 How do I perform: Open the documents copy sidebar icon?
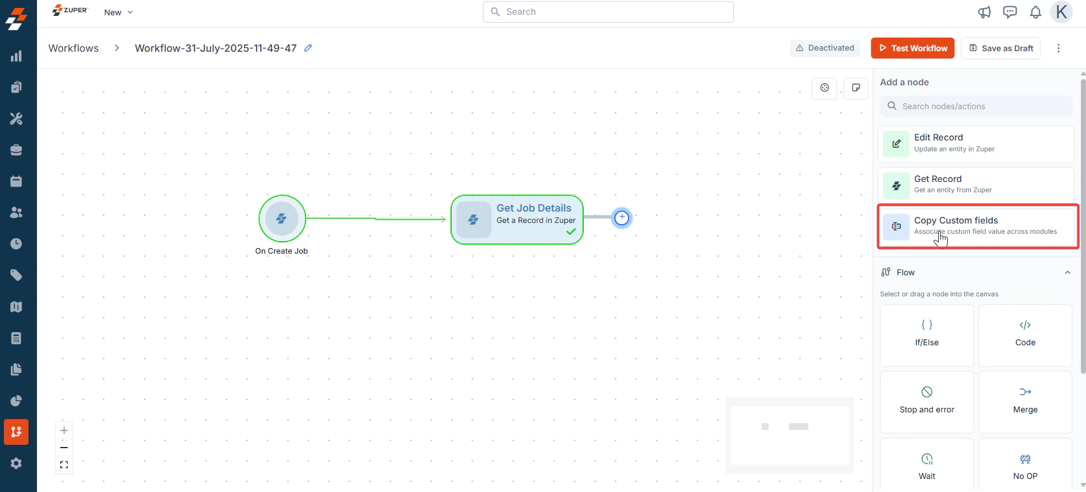(x=16, y=369)
